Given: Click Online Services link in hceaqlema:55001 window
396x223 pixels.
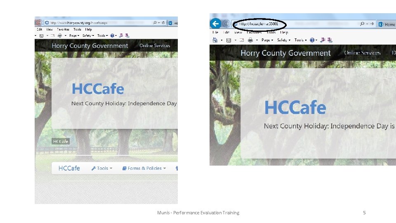Looking at the screenshot, I should coord(362,52).
